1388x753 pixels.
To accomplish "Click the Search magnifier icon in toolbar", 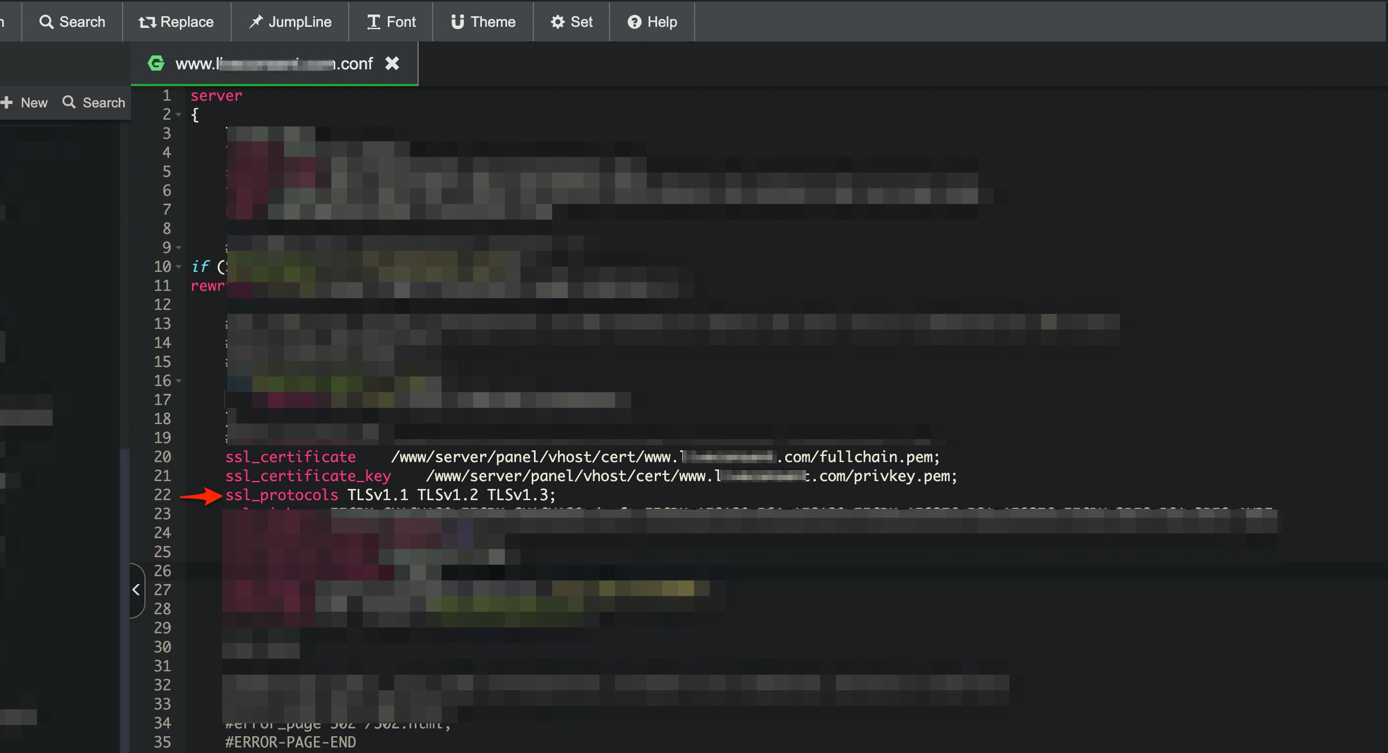I will [x=46, y=22].
